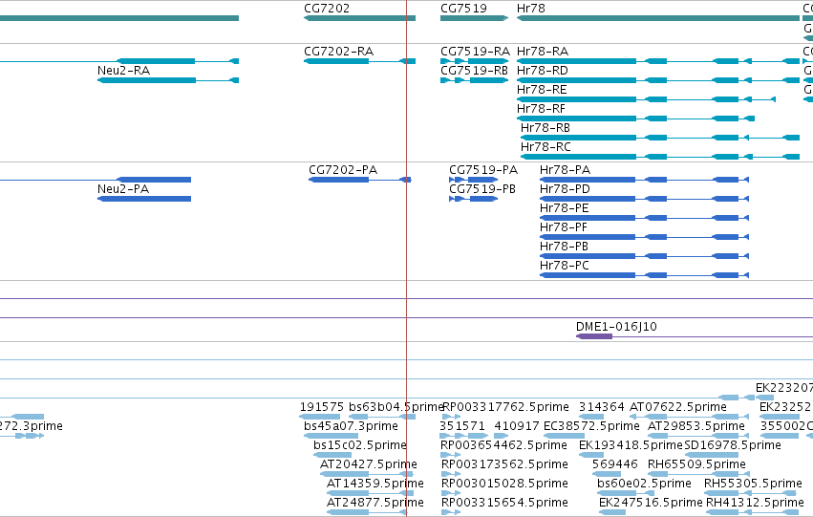Select the RP003015028.5prime EST label
813x517 pixels.
click(x=504, y=484)
